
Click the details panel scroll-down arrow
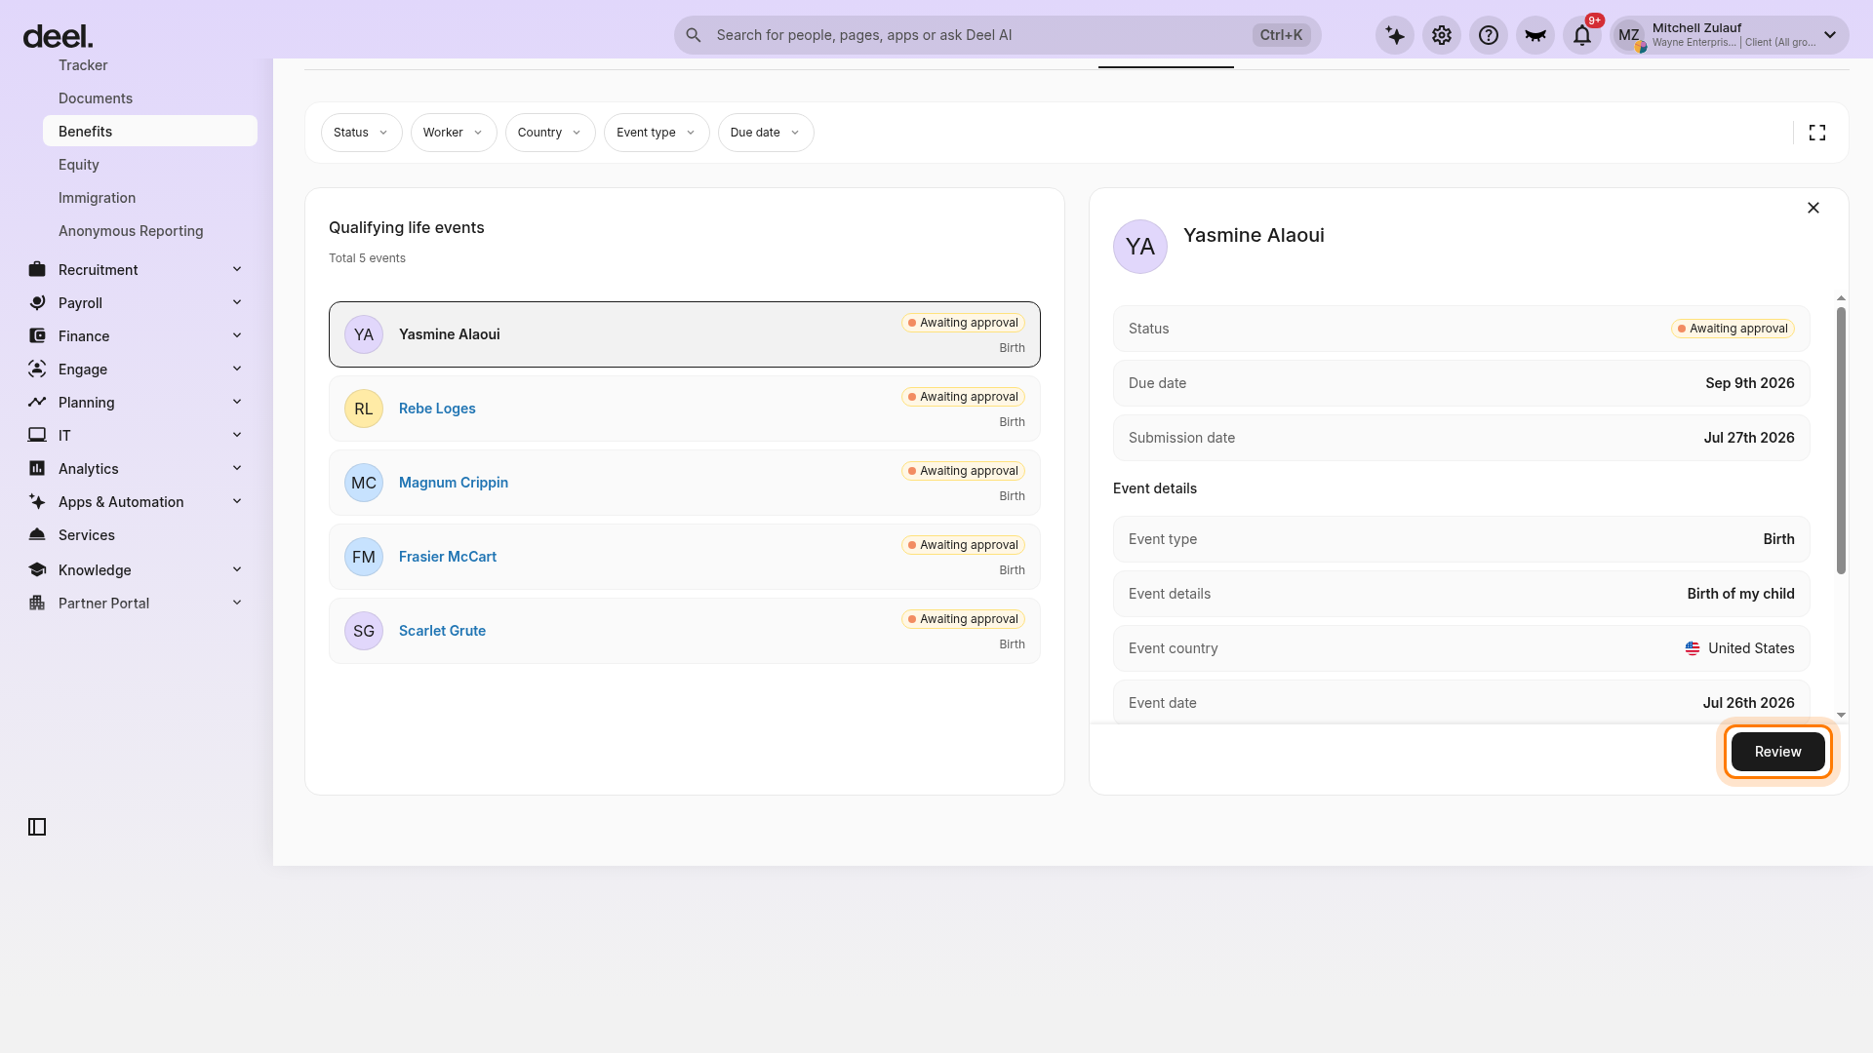pos(1841,715)
